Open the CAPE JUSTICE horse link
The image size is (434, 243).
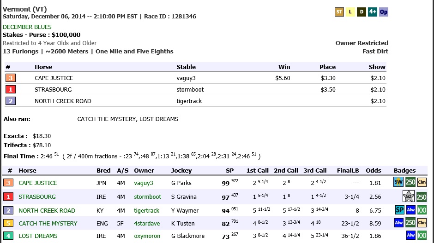click(38, 183)
